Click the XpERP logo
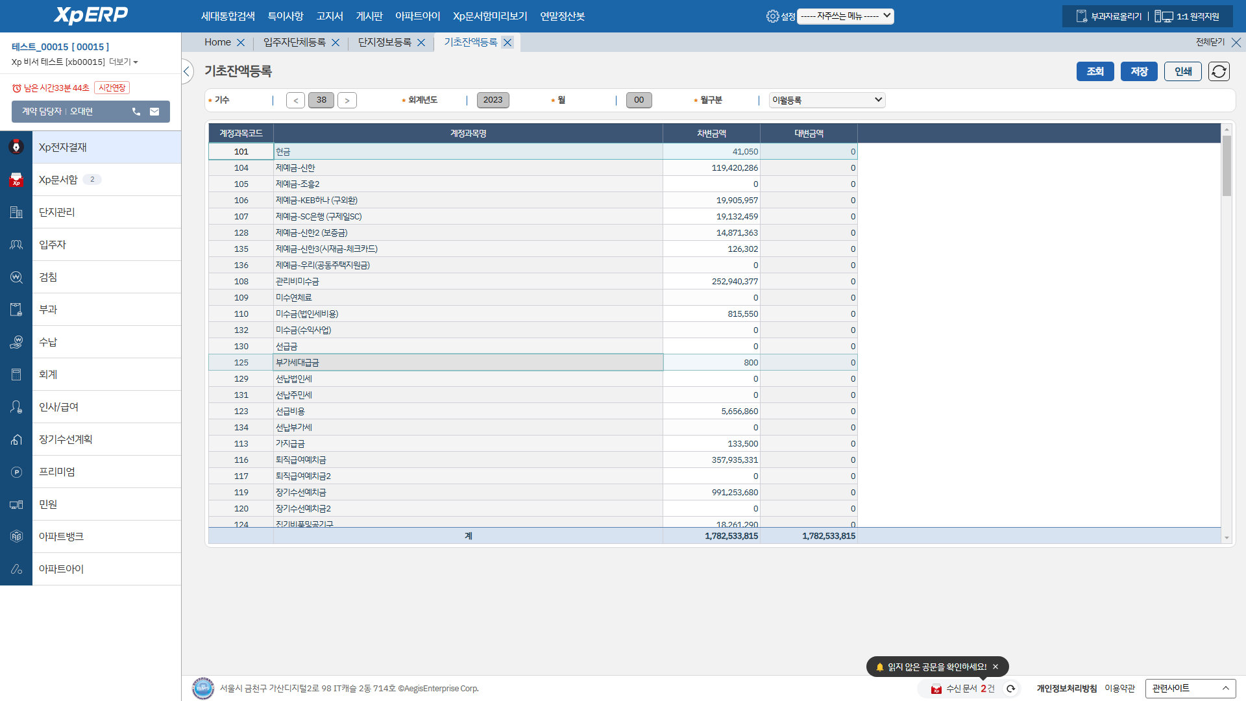 click(x=91, y=16)
